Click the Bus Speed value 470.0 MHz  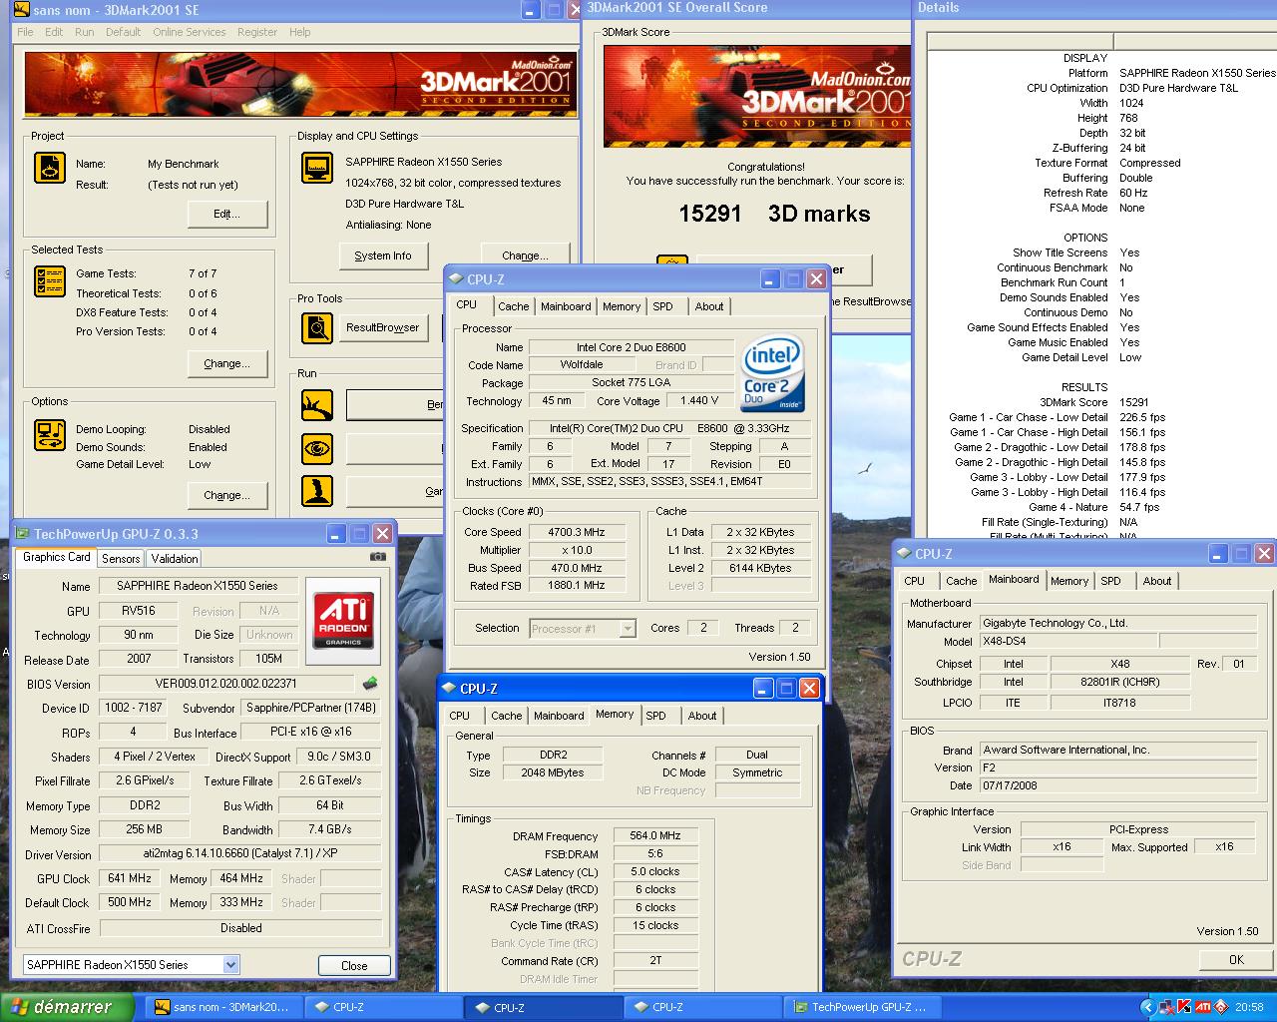[x=577, y=568]
